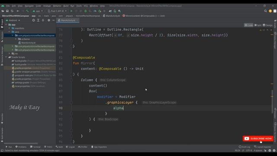Click the Sync/Reload from disk icon
The height and width of the screenshot is (156, 277).
12,11
